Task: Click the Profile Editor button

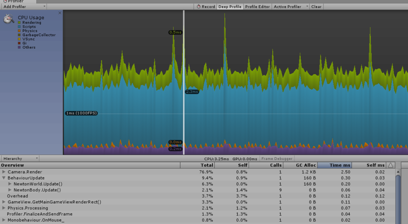Action: tap(257, 7)
